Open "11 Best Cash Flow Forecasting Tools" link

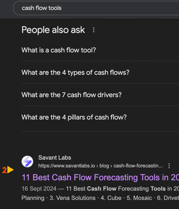click(x=100, y=177)
